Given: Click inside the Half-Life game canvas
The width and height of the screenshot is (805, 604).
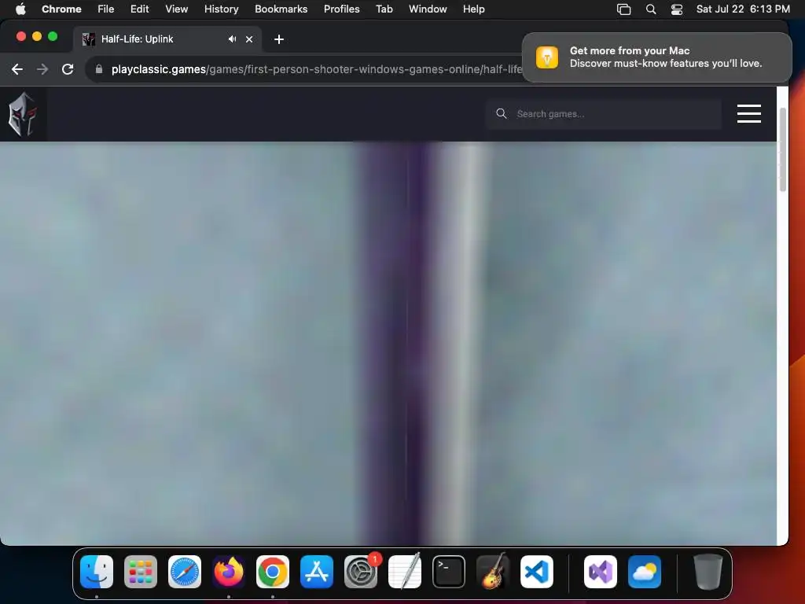Looking at the screenshot, I should click(x=388, y=343).
